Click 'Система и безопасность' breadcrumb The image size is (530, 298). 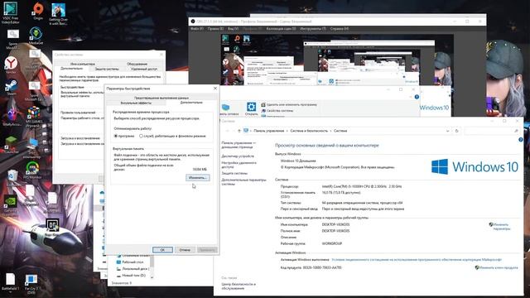pyautogui.click(x=309, y=131)
